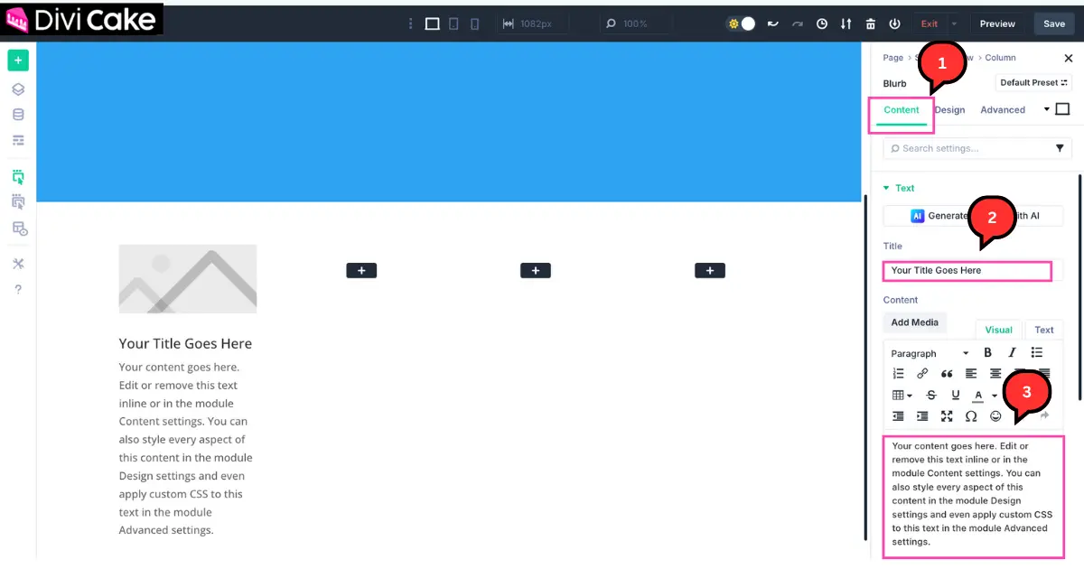Image resolution: width=1084 pixels, height=569 pixels.
Task: Click the power button icon in toolbar
Action: [894, 23]
